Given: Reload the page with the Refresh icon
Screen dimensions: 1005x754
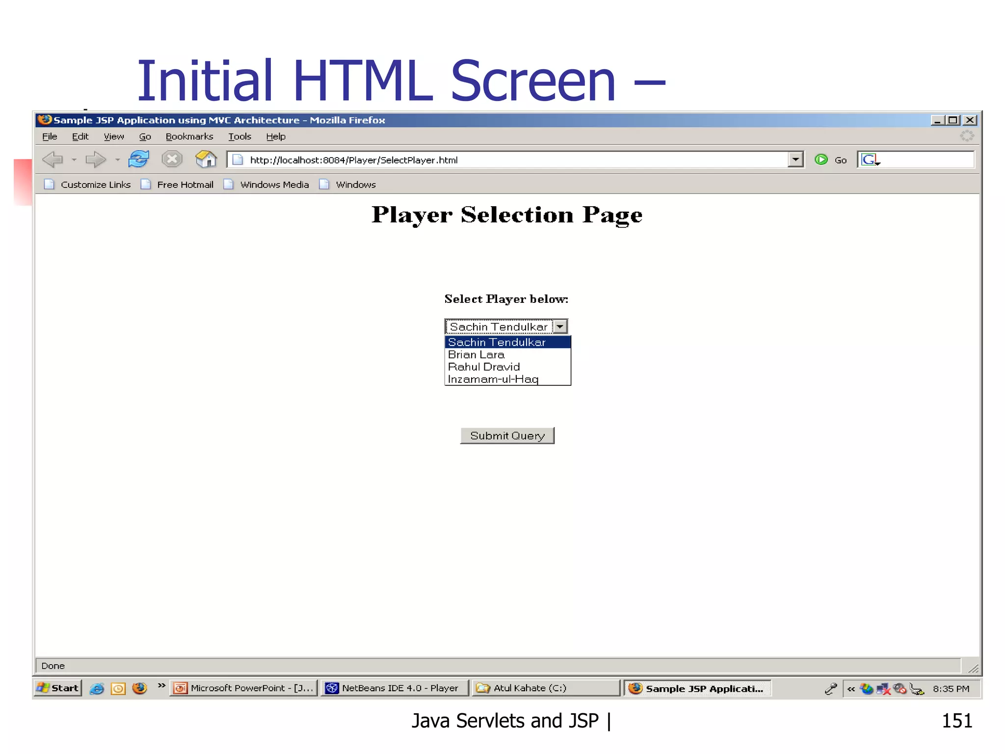Looking at the screenshot, I should (139, 159).
